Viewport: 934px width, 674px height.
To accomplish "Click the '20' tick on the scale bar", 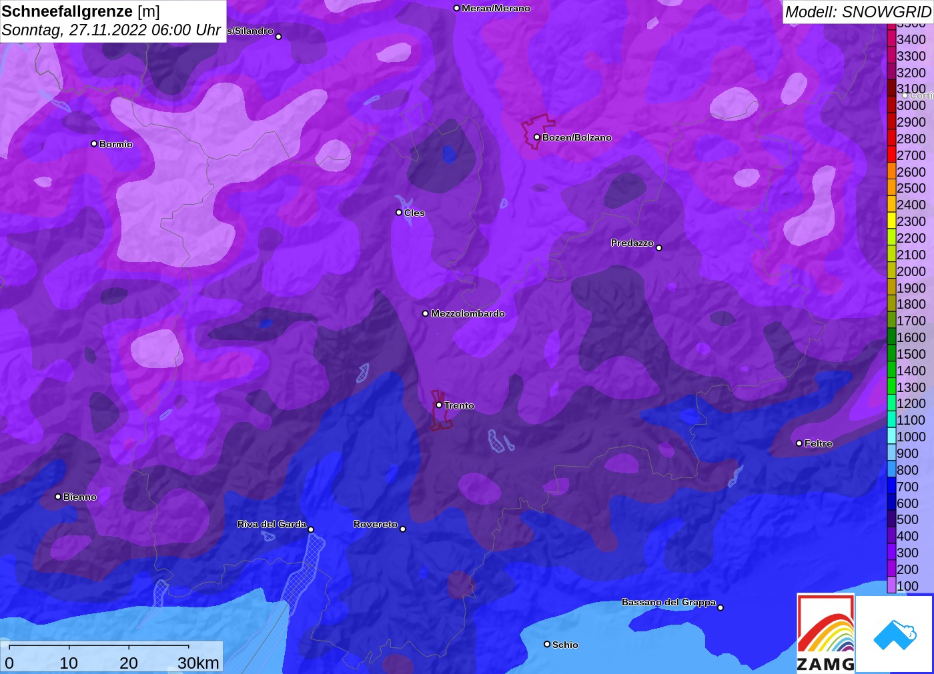I will coord(129,663).
